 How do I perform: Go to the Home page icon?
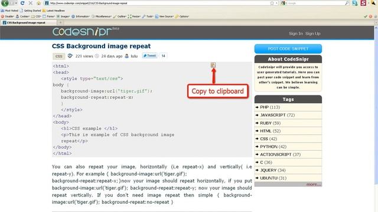(38, 3)
